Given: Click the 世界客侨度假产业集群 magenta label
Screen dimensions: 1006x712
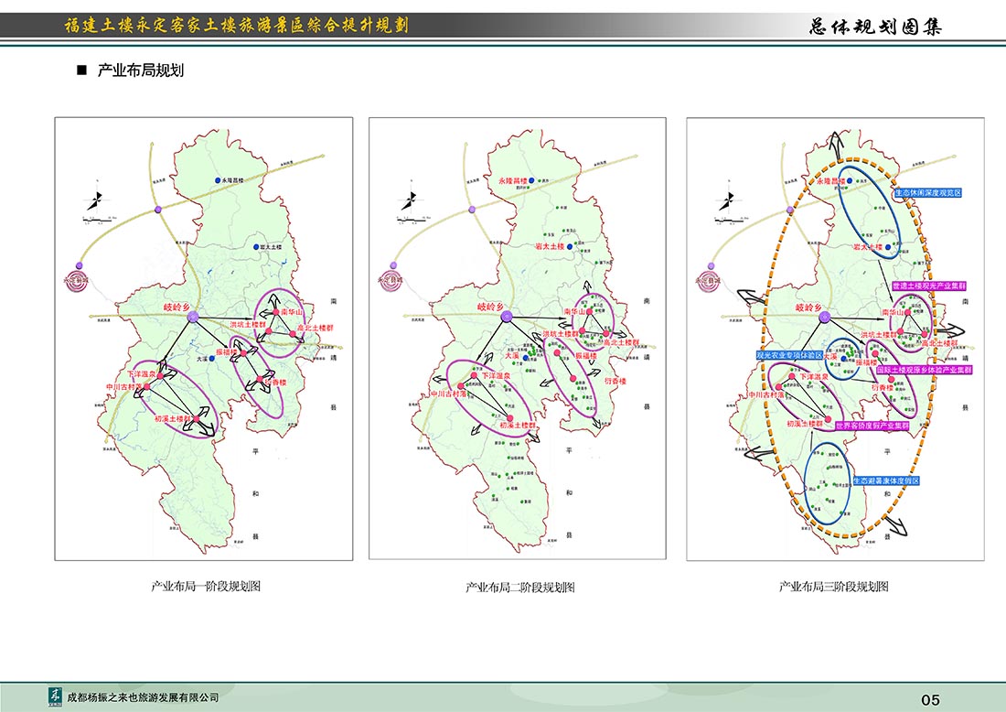Looking at the screenshot, I should 866,426.
